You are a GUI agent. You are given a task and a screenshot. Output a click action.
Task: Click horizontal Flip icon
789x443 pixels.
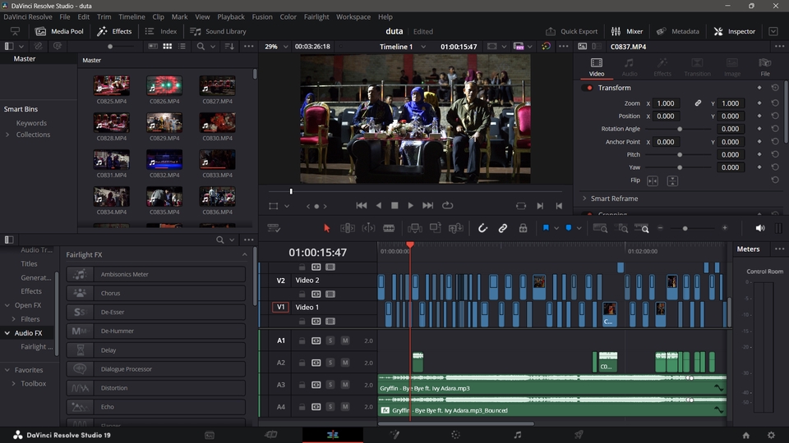tap(652, 180)
